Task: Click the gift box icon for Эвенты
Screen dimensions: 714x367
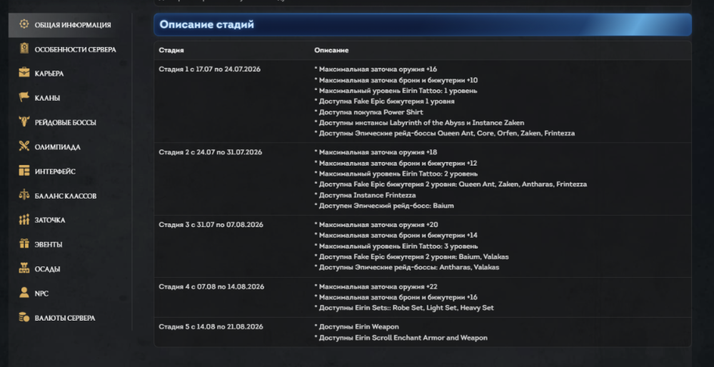Action: (x=24, y=244)
